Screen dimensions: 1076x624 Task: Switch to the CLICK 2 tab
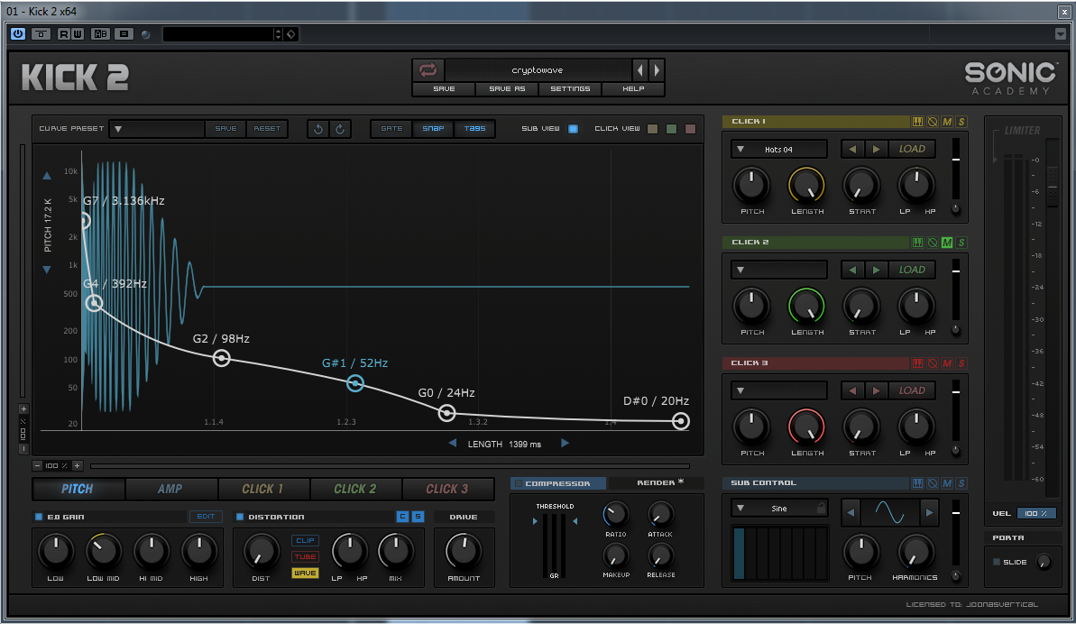tap(354, 489)
